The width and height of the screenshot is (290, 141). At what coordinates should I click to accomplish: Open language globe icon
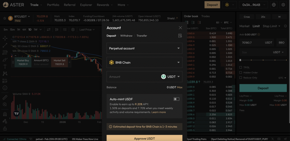(274, 5)
